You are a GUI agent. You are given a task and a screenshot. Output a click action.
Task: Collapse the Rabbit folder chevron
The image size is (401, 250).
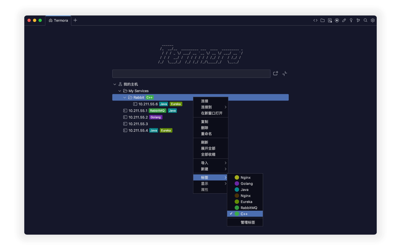click(x=125, y=97)
